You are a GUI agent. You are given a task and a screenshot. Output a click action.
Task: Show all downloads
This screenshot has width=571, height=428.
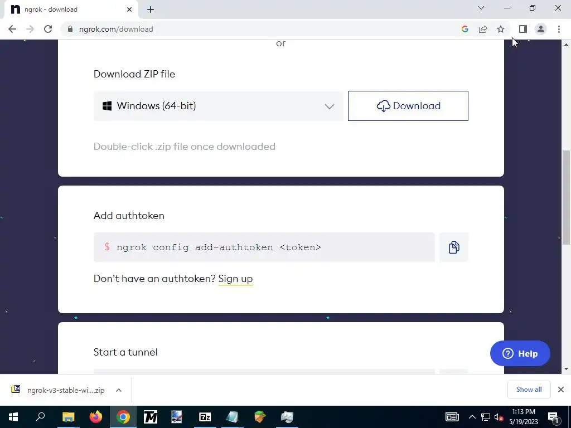529,390
